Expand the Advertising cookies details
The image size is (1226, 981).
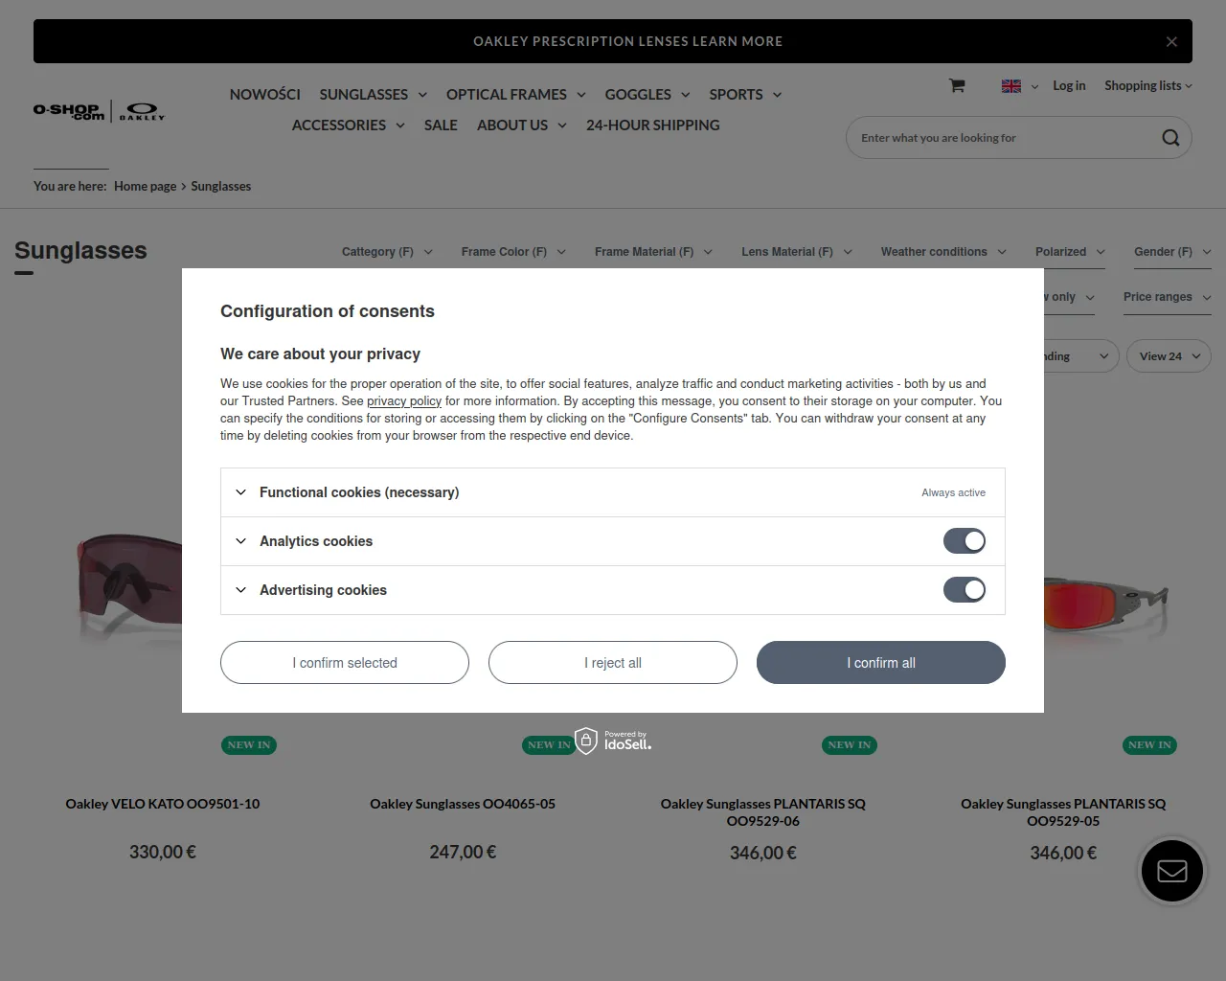pyautogui.click(x=240, y=590)
